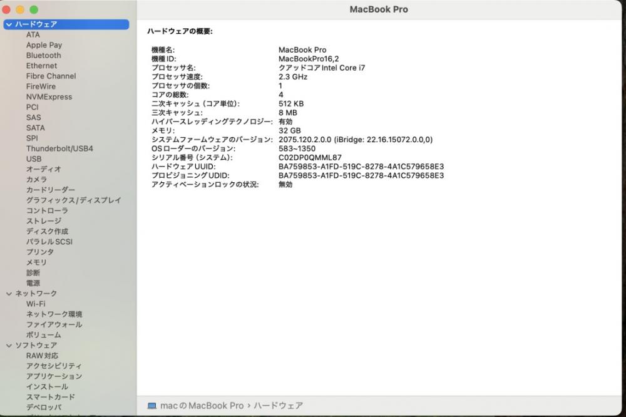Select カメラ in the sidebar
This screenshot has width=626, height=417.
coord(37,180)
